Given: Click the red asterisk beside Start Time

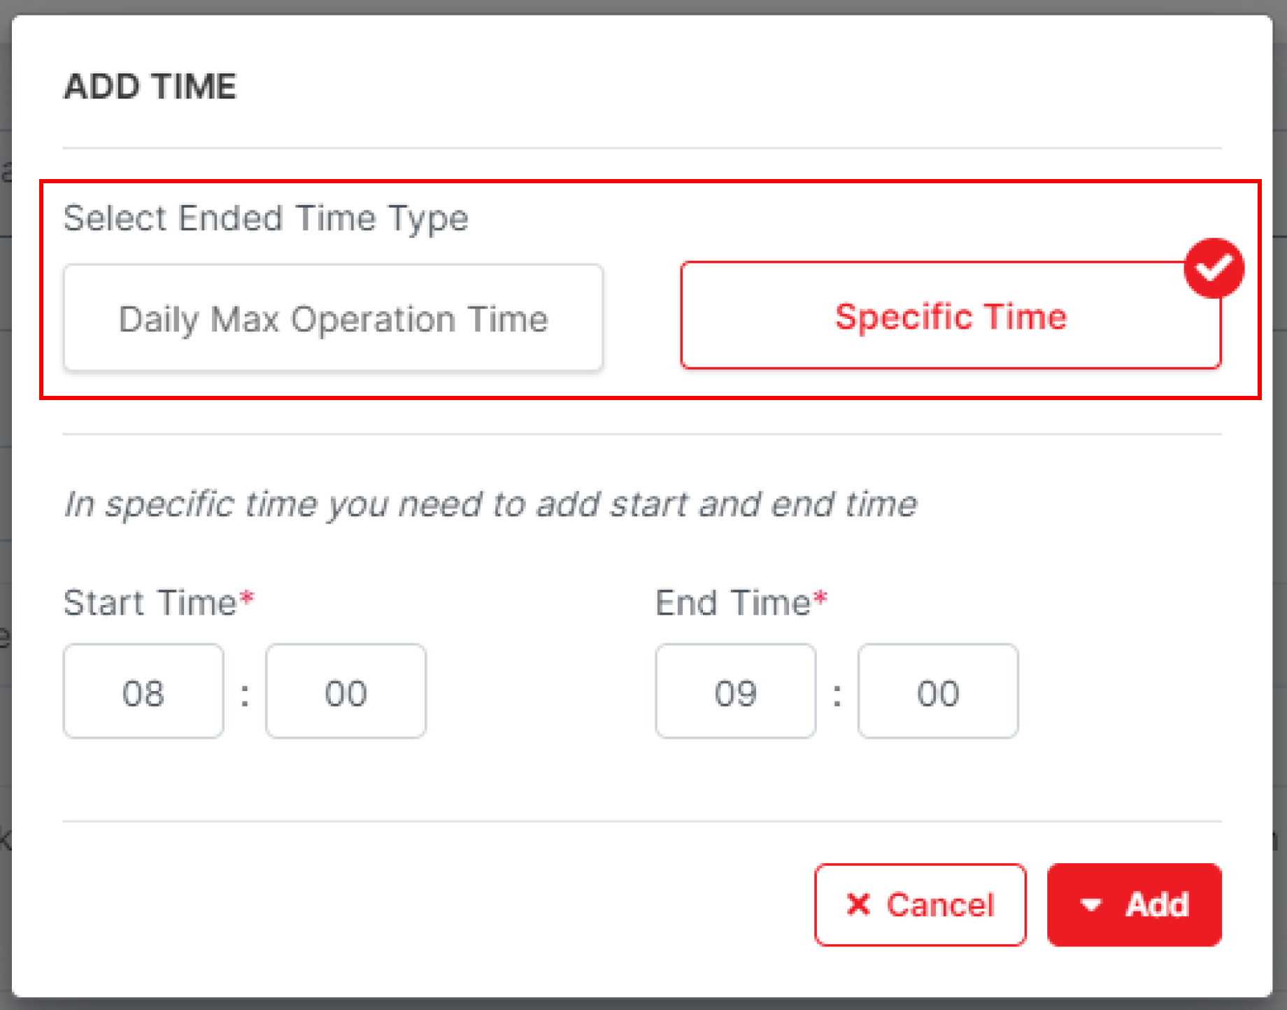Looking at the screenshot, I should click(247, 599).
